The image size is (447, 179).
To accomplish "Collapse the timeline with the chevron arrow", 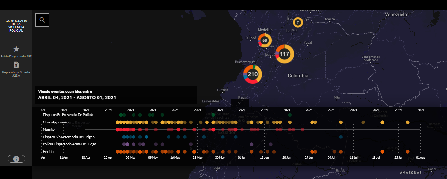I will coord(240,103).
